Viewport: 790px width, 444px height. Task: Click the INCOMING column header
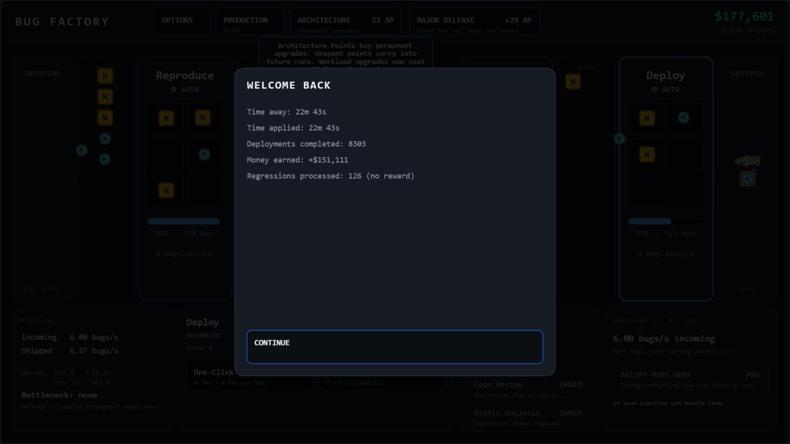pos(42,73)
